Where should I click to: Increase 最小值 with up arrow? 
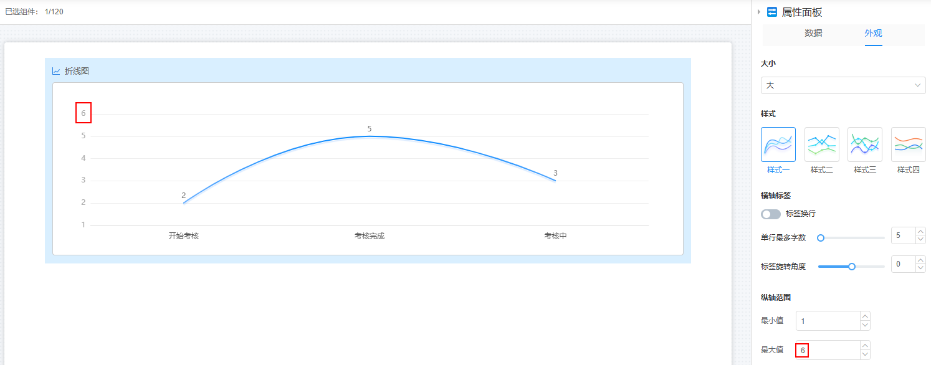(864, 316)
